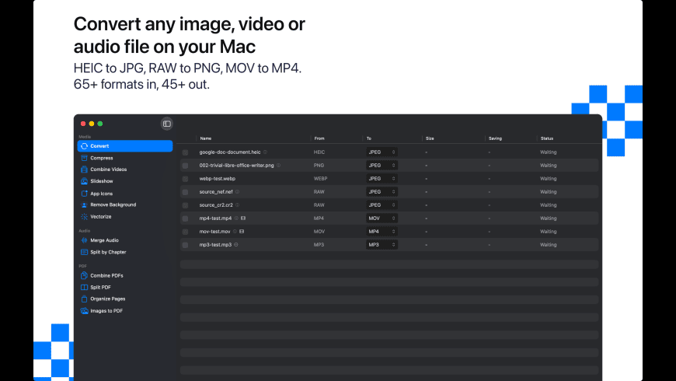The height and width of the screenshot is (381, 676).
Task: Click the Combine PDFs icon
Action: [x=84, y=275]
